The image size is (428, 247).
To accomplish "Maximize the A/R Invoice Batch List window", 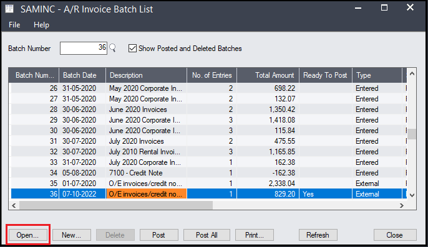I will click(384, 8).
